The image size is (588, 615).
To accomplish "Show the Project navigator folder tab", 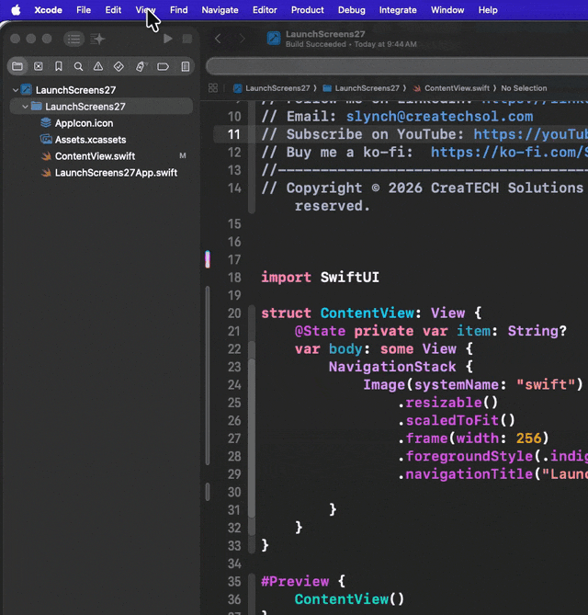I will [x=17, y=66].
